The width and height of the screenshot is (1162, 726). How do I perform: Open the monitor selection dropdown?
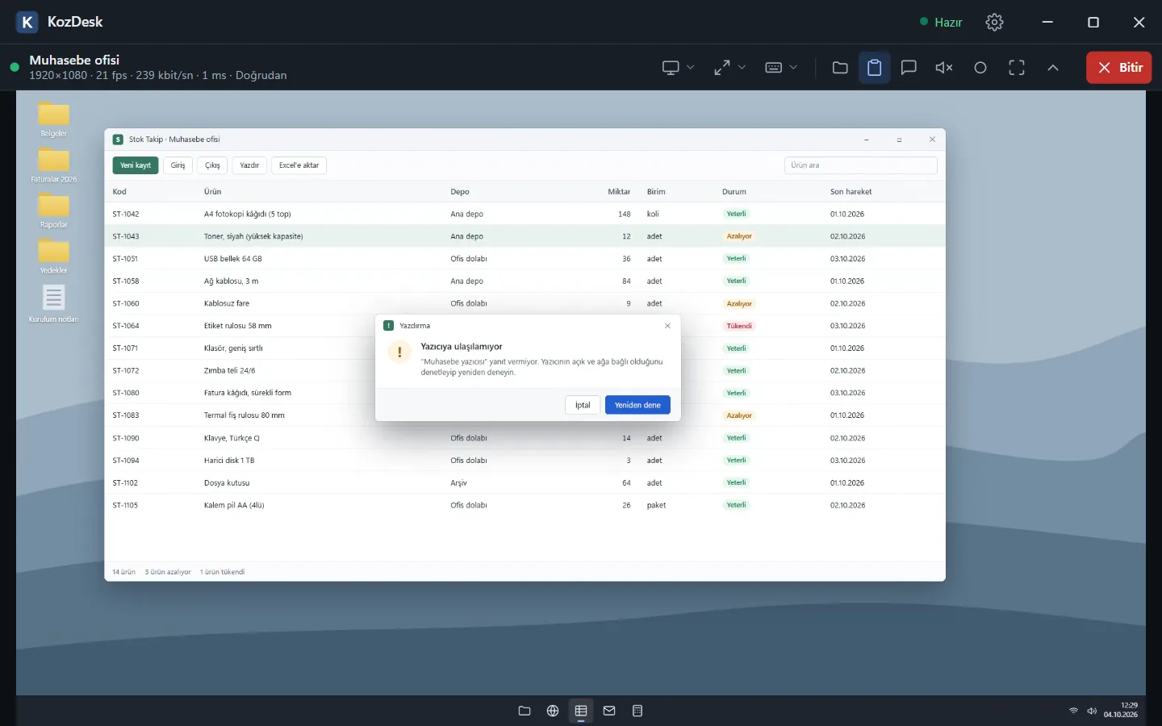click(x=678, y=68)
